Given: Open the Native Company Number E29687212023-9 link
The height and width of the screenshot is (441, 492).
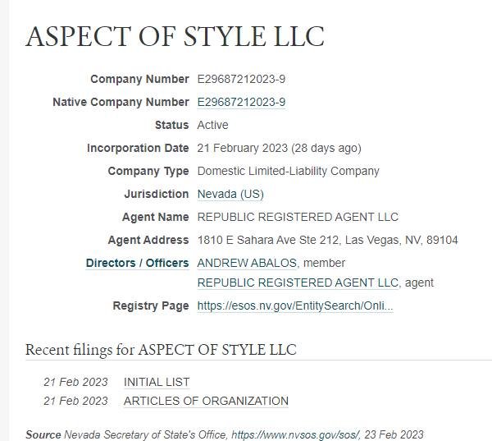Looking at the screenshot, I should 241,102.
